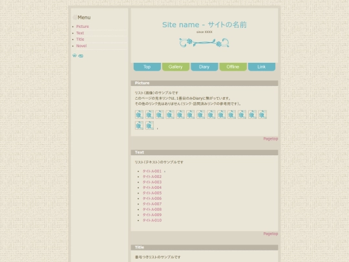Click the Picture section heading bar
349x262 pixels.
204,83
